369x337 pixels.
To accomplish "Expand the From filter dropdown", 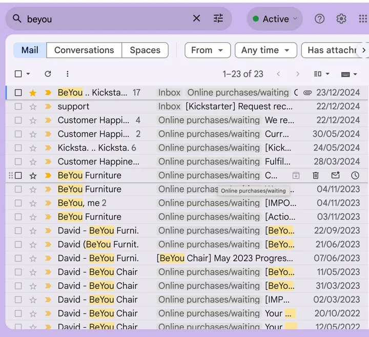I will (207, 50).
